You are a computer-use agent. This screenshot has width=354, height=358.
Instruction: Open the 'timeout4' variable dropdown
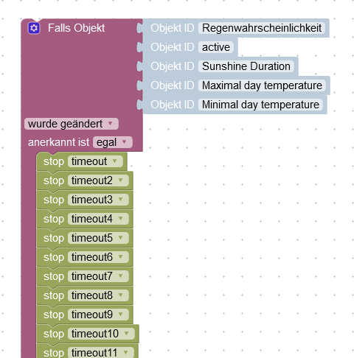[98, 219]
